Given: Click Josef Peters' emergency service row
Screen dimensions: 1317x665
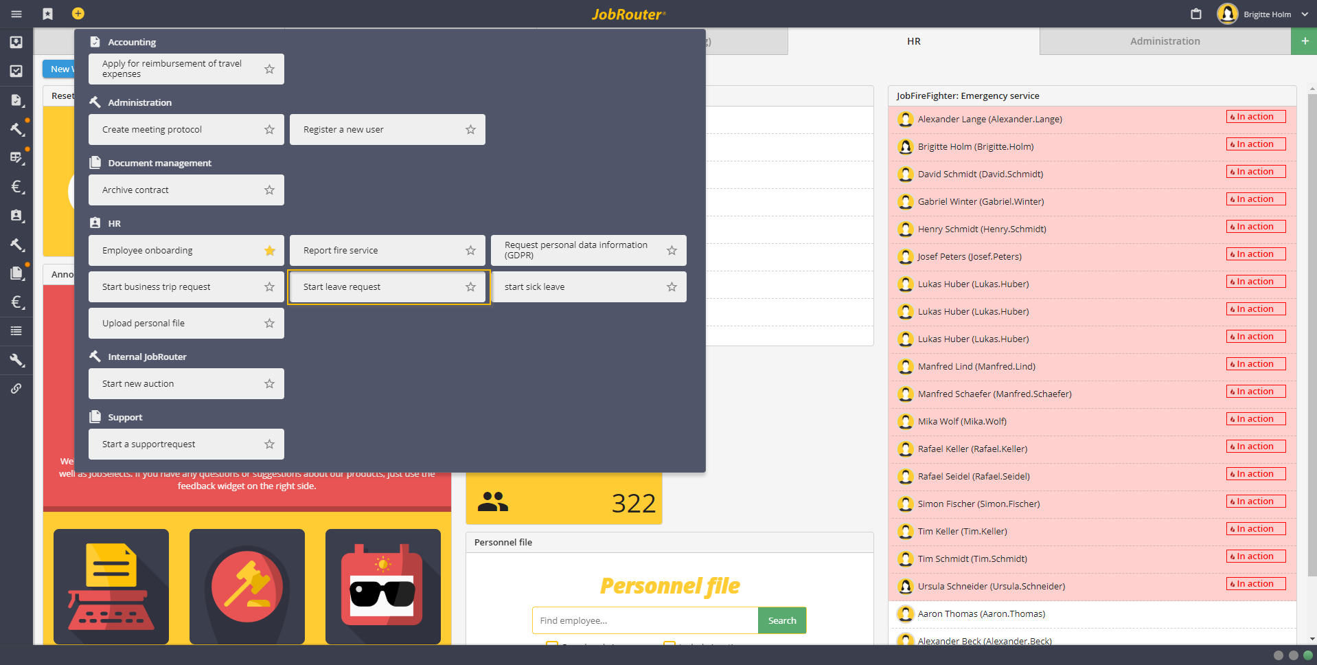Looking at the screenshot, I should (x=1092, y=256).
